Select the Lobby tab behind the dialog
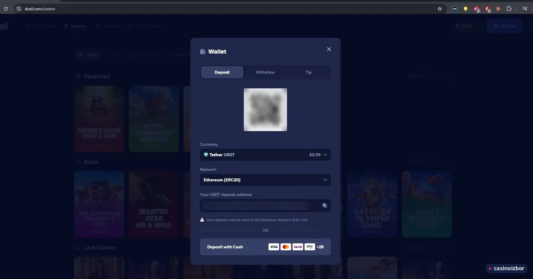 tap(88, 55)
